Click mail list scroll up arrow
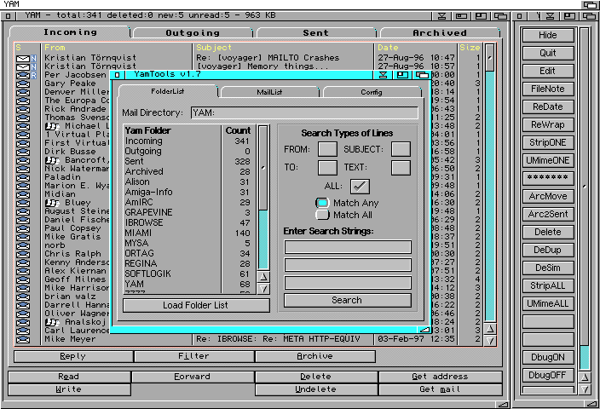Viewport: 600px width, 409px height. pyautogui.click(x=490, y=329)
